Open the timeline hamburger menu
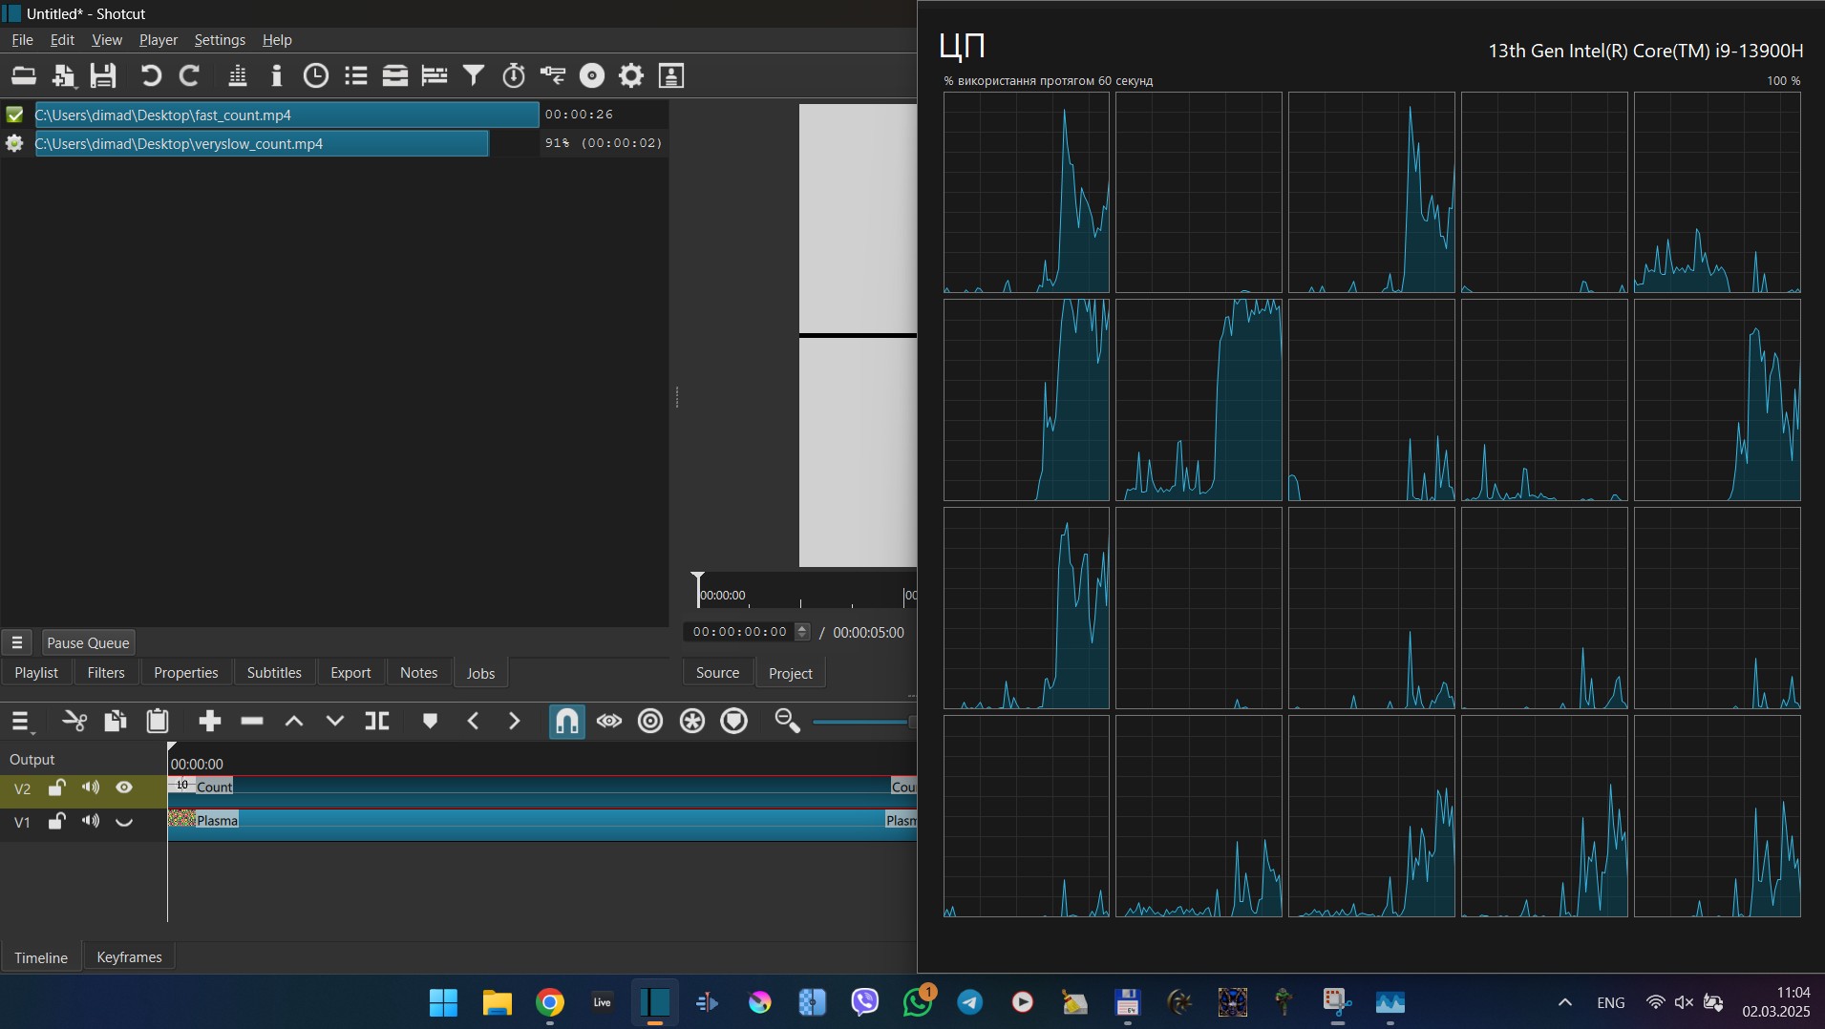The height and width of the screenshot is (1029, 1825). point(21,721)
